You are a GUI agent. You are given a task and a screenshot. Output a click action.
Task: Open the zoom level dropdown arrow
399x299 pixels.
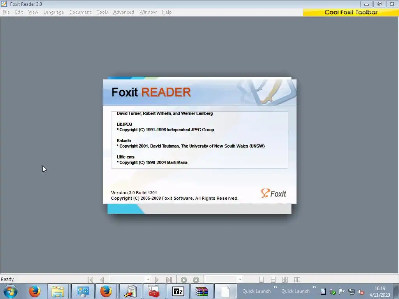240,280
